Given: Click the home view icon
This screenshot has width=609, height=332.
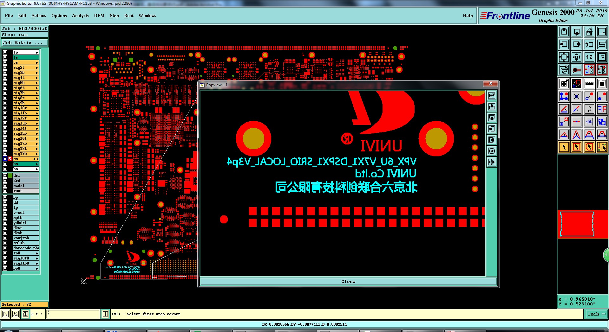Looking at the screenshot, I should pos(589,32).
